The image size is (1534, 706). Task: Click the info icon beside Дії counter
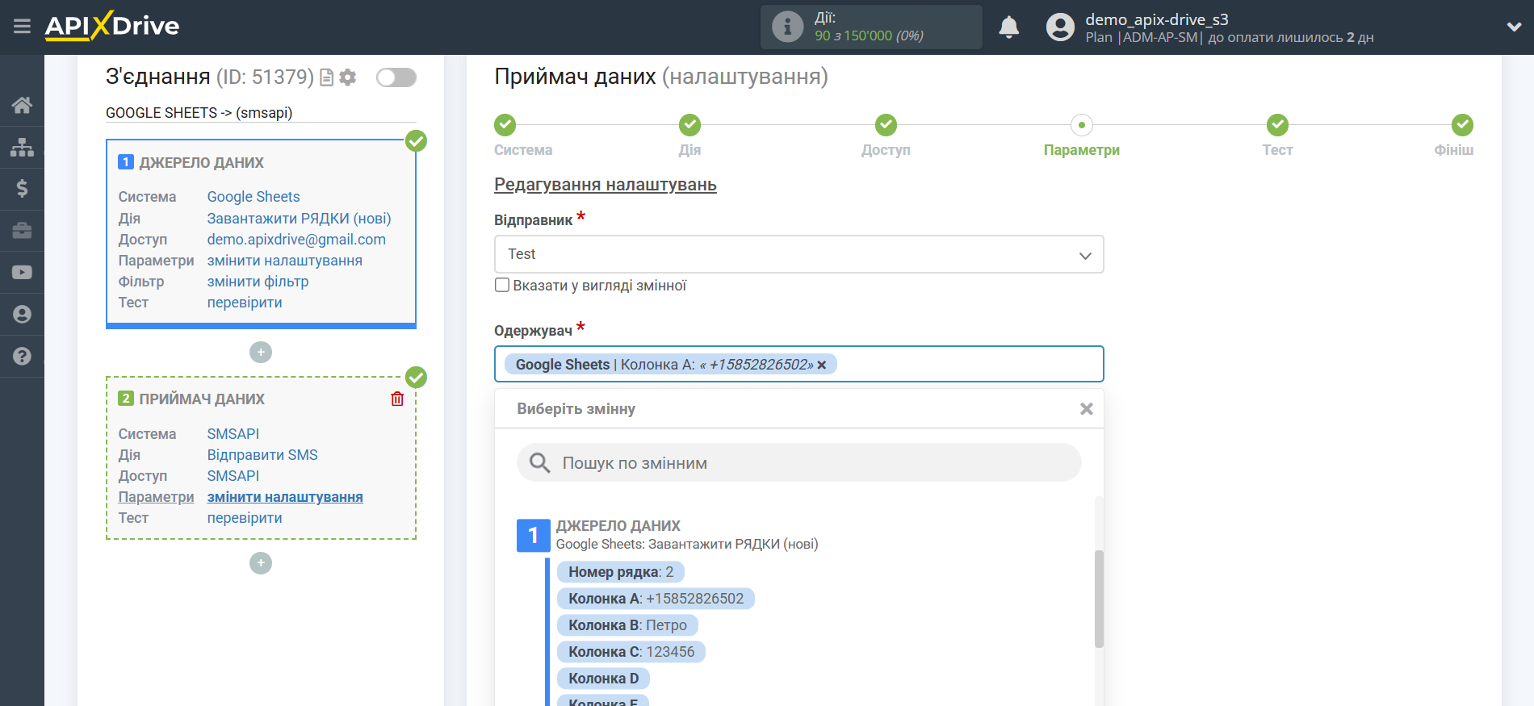tap(787, 27)
